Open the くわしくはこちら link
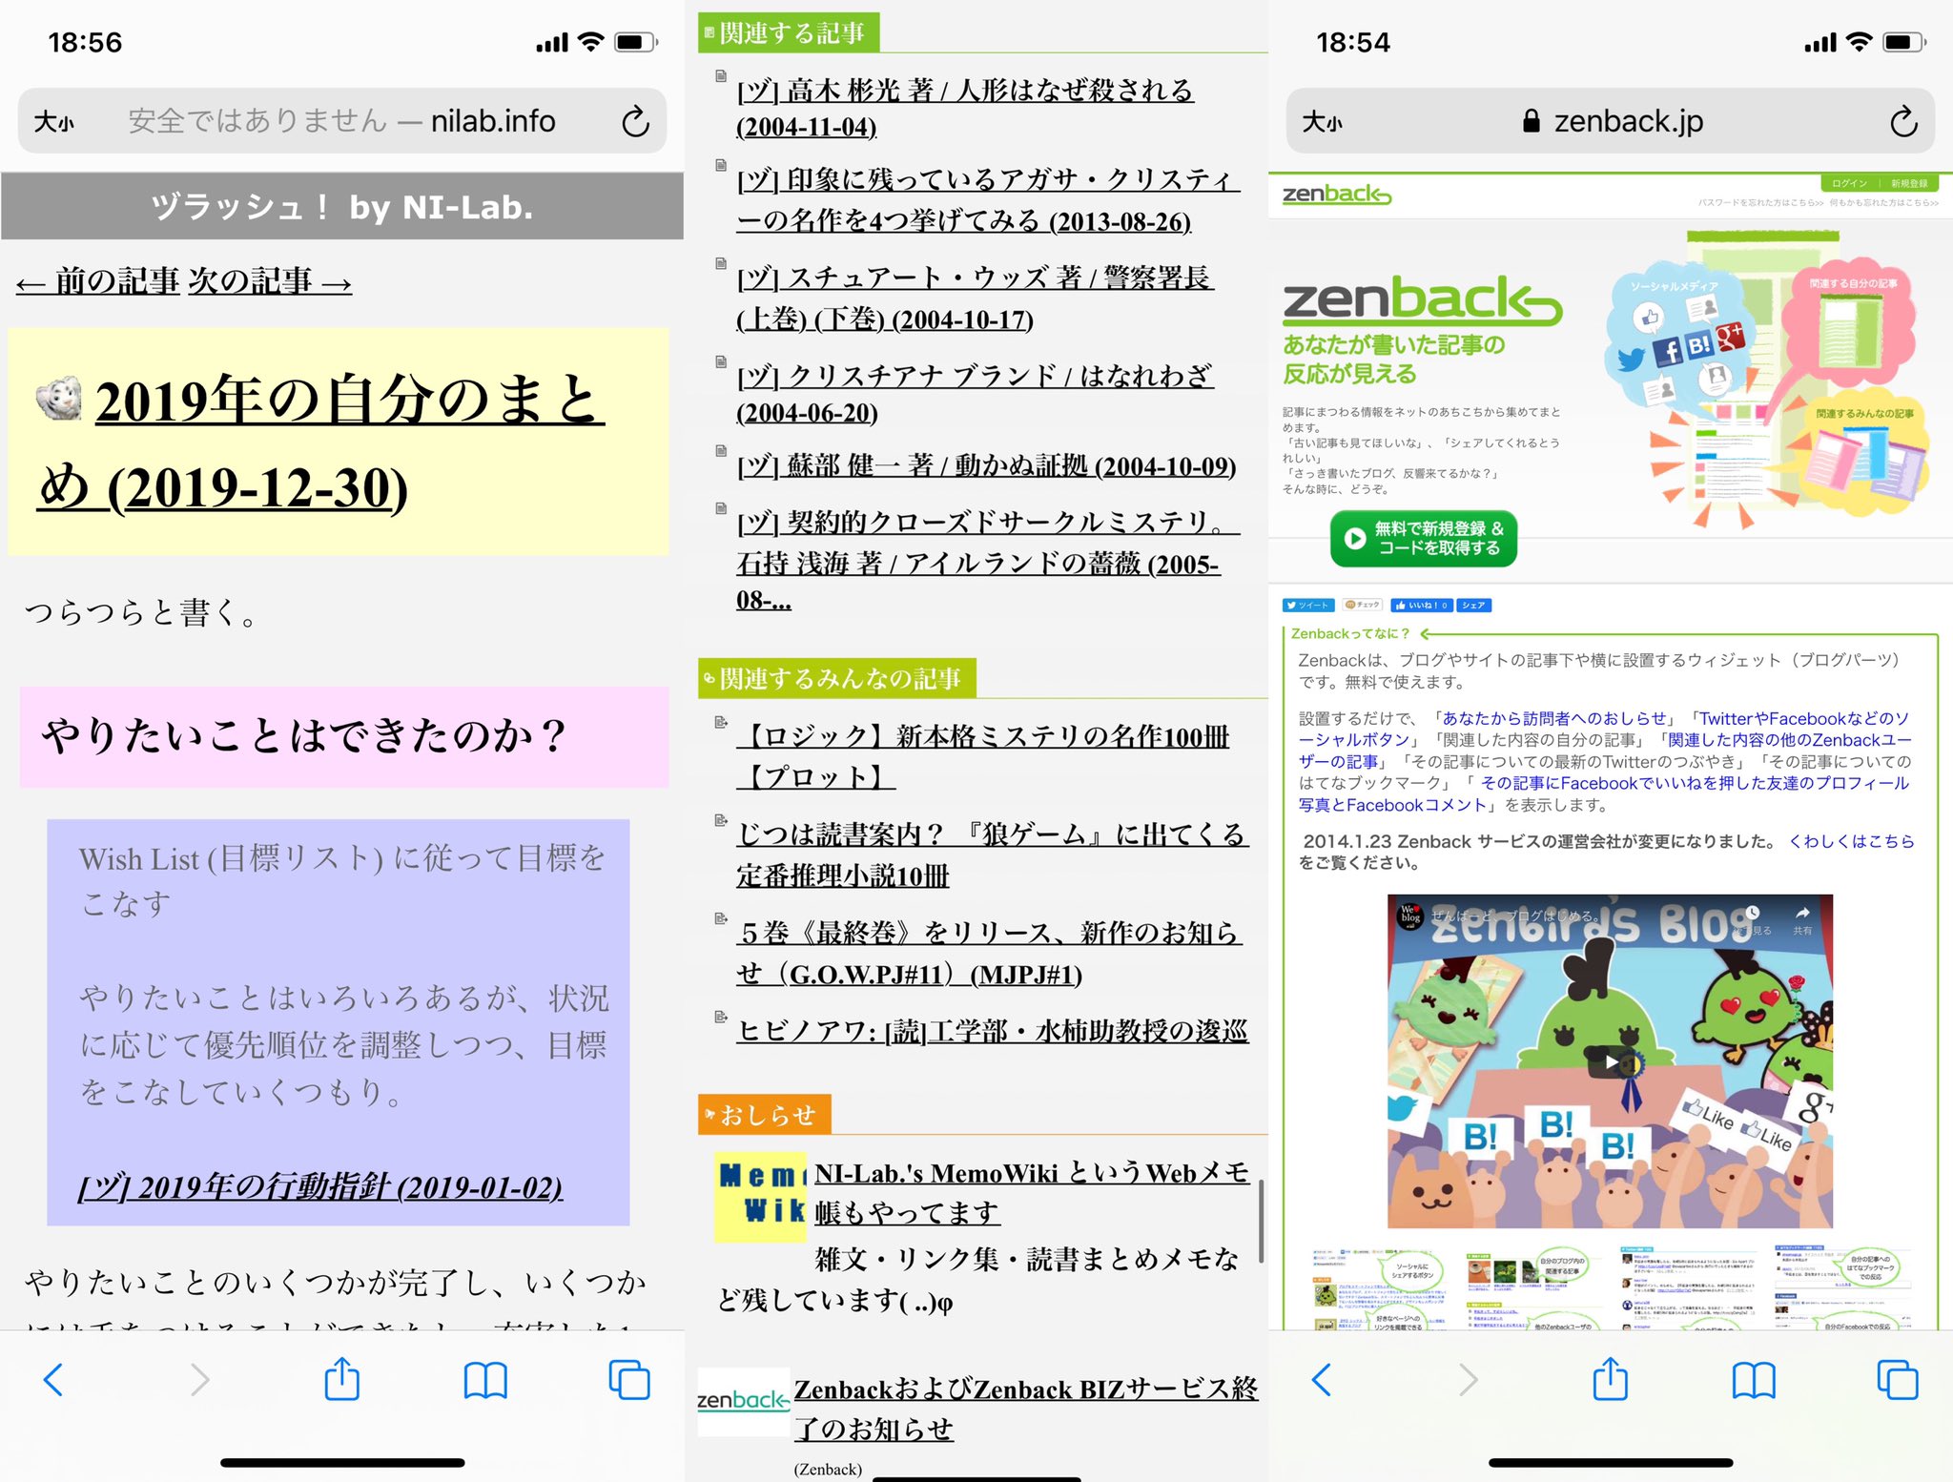 pos(1852,841)
